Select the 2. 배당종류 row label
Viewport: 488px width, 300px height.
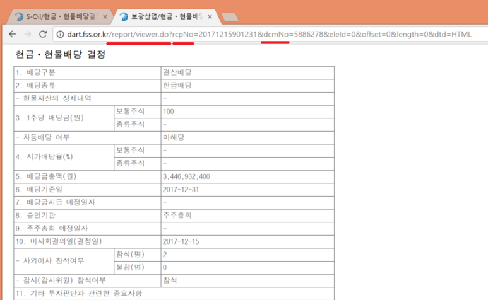(35, 86)
